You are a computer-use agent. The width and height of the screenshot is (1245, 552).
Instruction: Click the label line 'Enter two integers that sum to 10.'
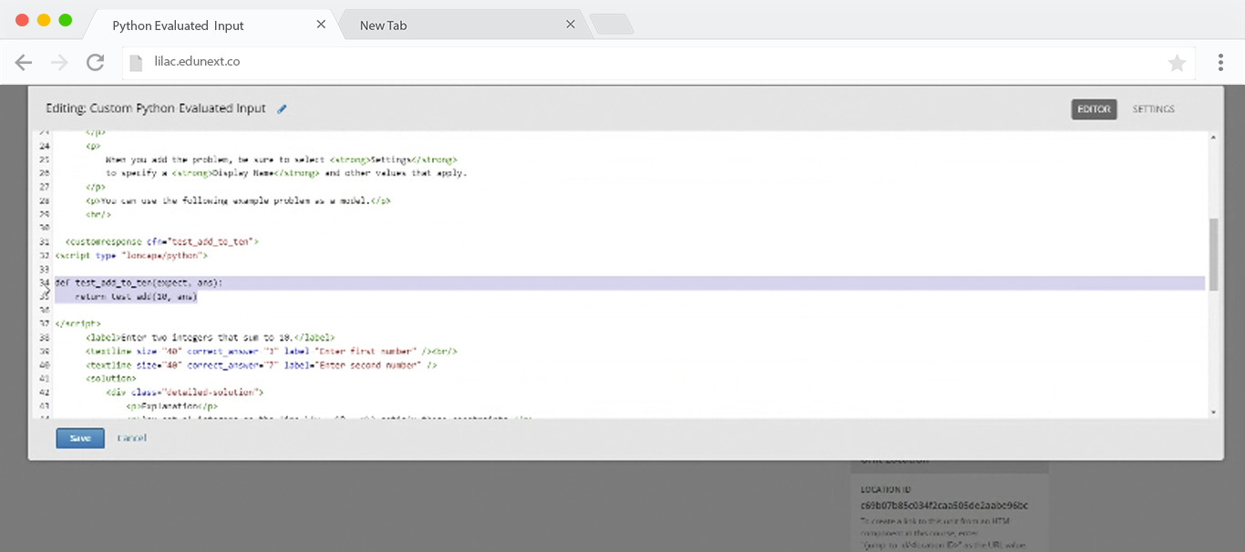(211, 337)
